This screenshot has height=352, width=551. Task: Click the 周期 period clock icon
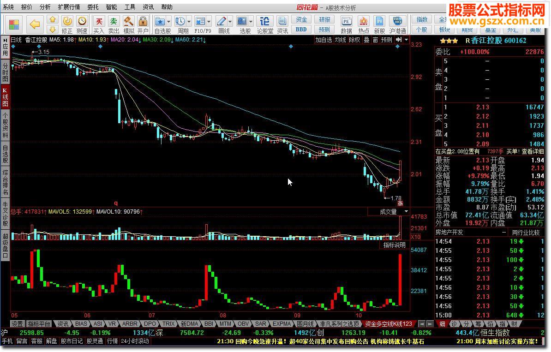pos(180,21)
